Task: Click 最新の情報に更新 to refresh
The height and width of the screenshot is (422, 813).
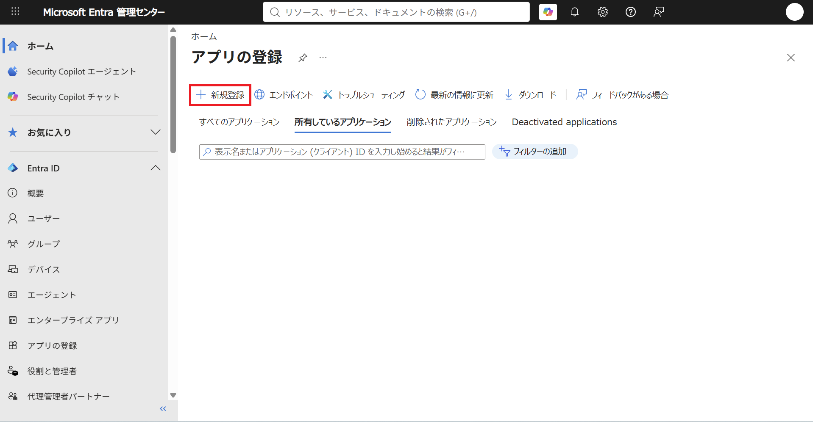Action: tap(454, 95)
